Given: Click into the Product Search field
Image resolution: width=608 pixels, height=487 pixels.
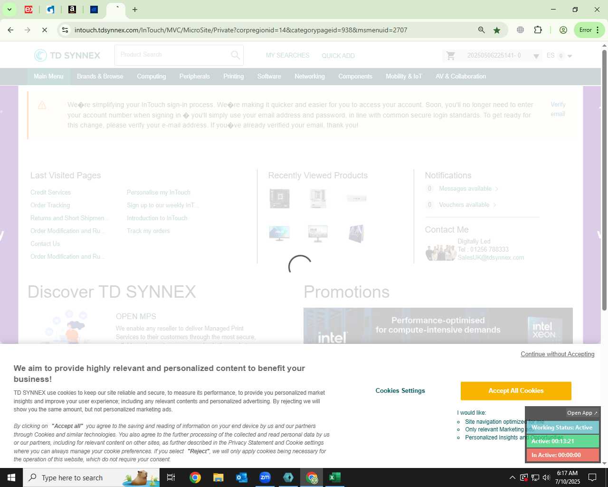Looking at the screenshot, I should click(172, 55).
